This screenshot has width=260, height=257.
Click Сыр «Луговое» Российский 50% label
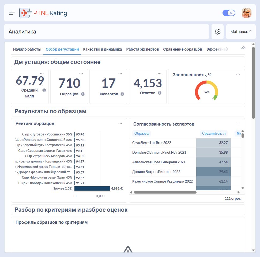(47, 134)
